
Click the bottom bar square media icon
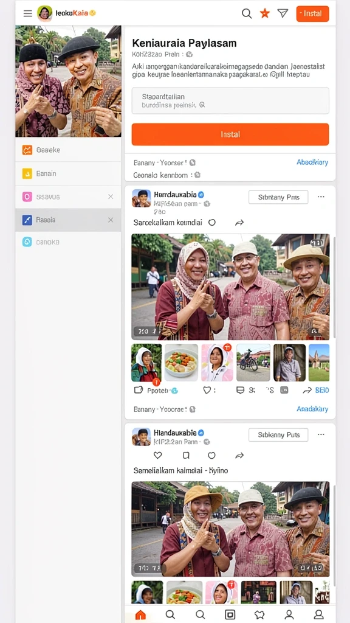230,614
